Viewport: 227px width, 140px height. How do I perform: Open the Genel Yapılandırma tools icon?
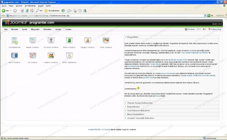coord(69,56)
